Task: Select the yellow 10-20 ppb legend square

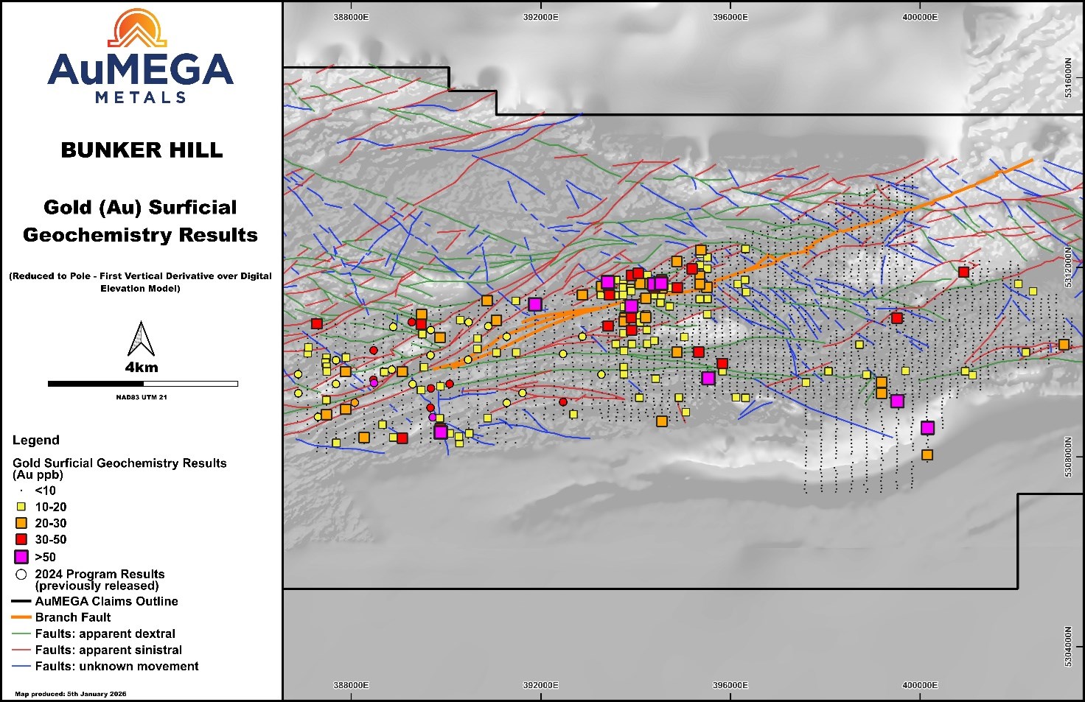Action: (x=21, y=507)
